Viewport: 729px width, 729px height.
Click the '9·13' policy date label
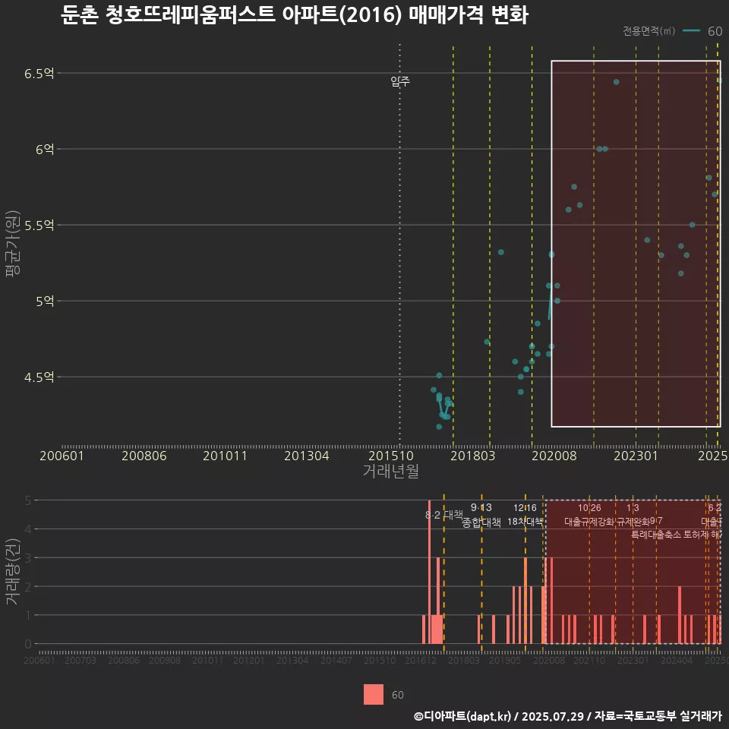pos(481,507)
